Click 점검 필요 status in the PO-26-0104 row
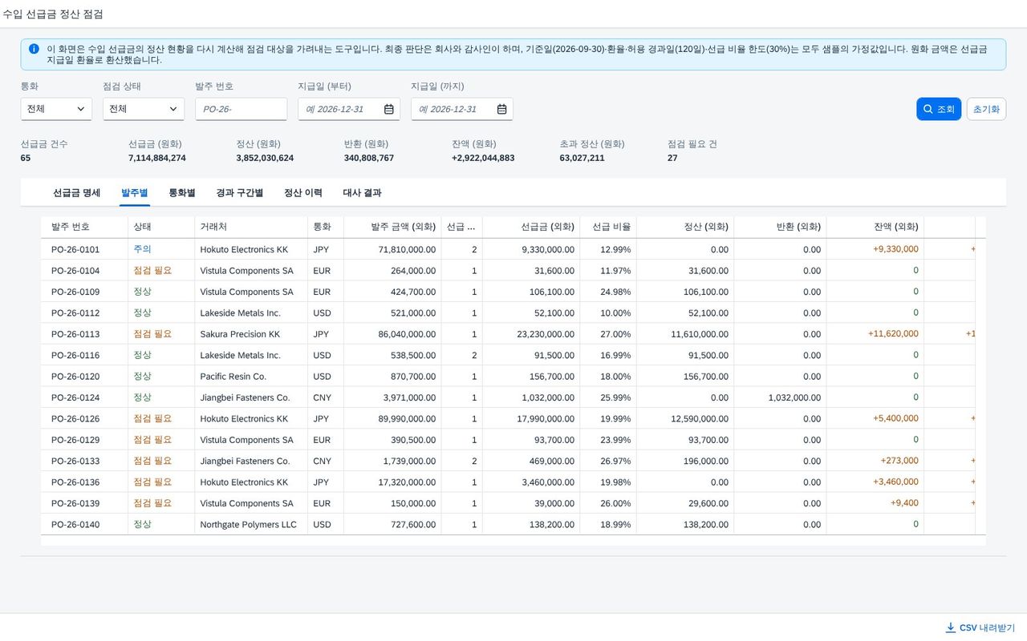This screenshot has width=1027, height=641. (152, 271)
